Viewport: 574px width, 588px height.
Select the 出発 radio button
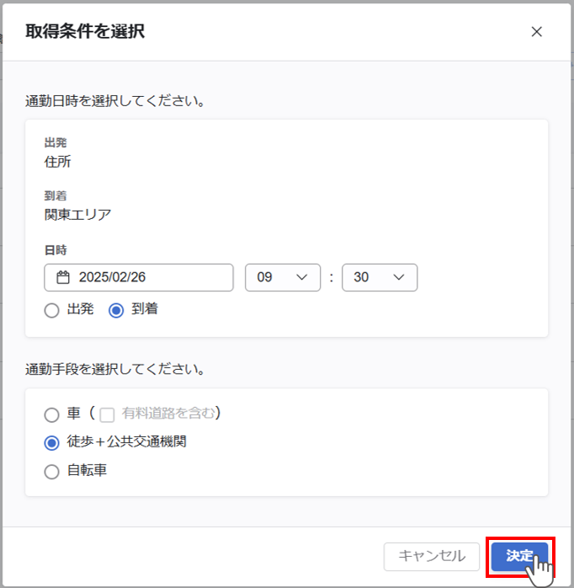tap(51, 311)
